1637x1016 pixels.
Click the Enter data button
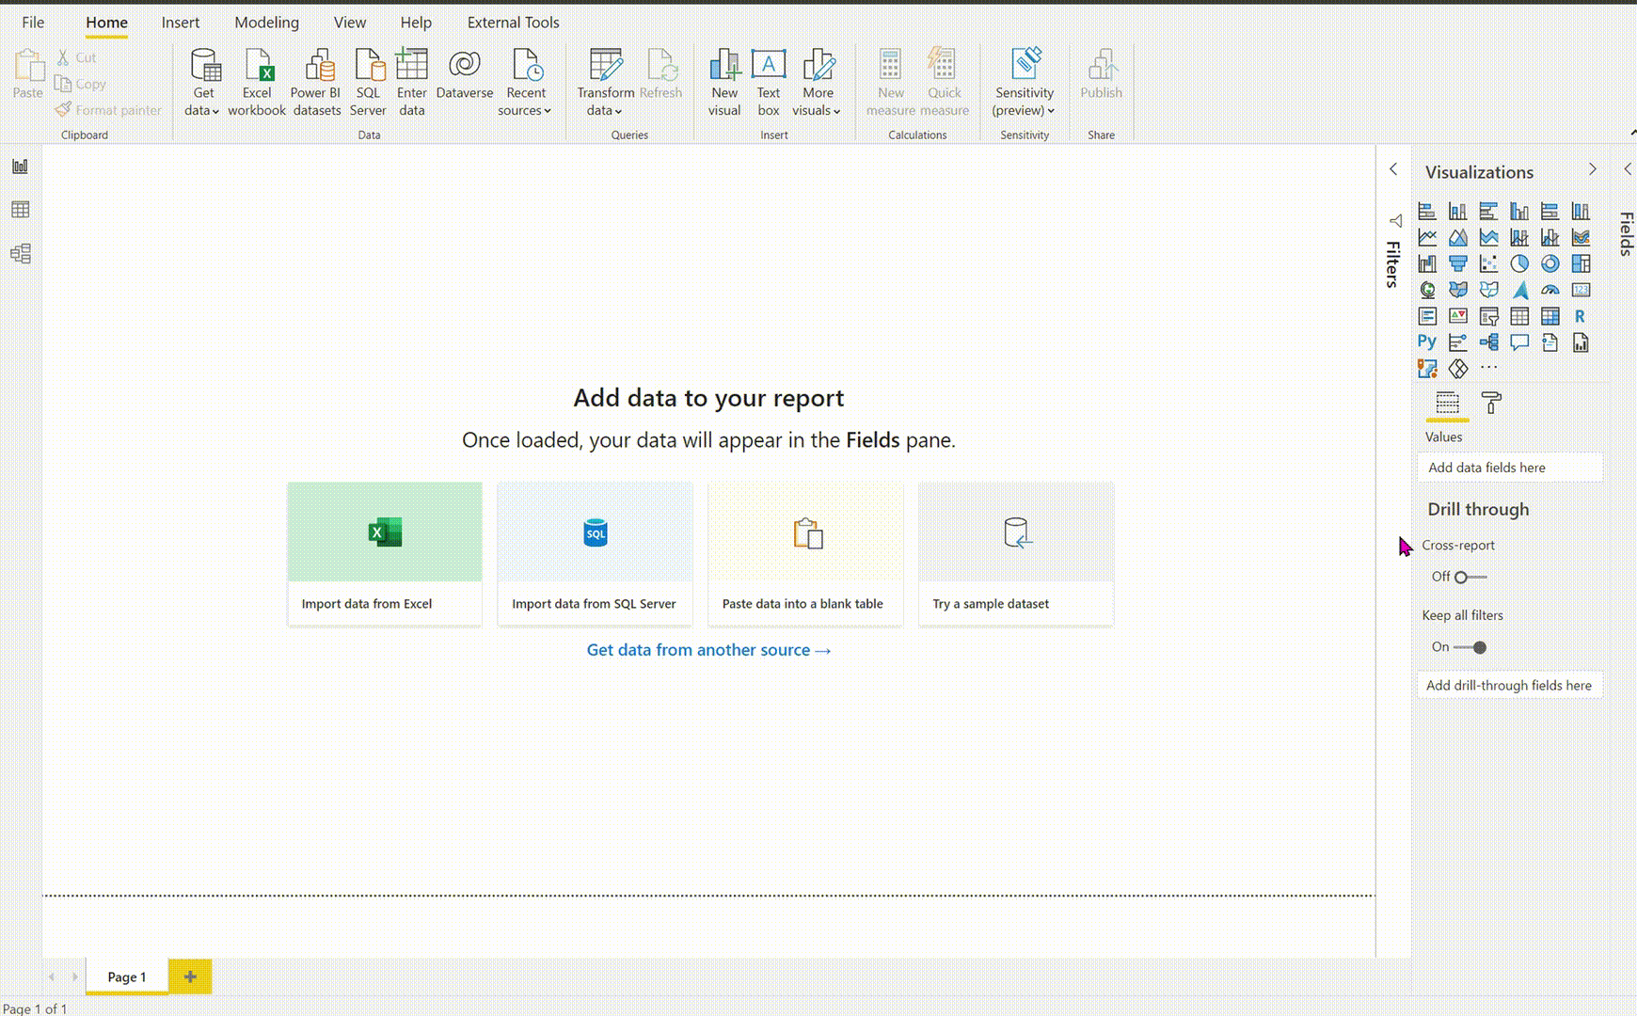coord(412,83)
